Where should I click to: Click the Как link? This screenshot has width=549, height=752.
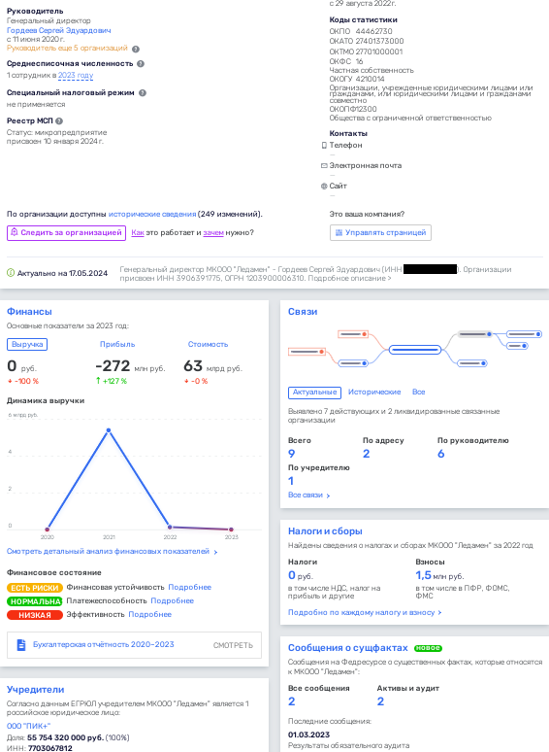tap(138, 232)
